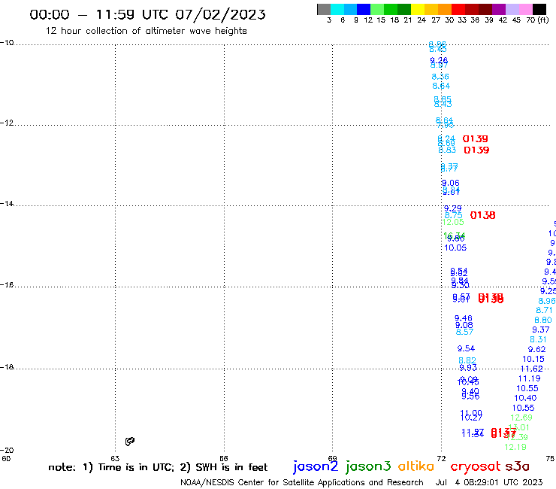
Task: Click the light blue value 8.71
Action: [x=544, y=311]
